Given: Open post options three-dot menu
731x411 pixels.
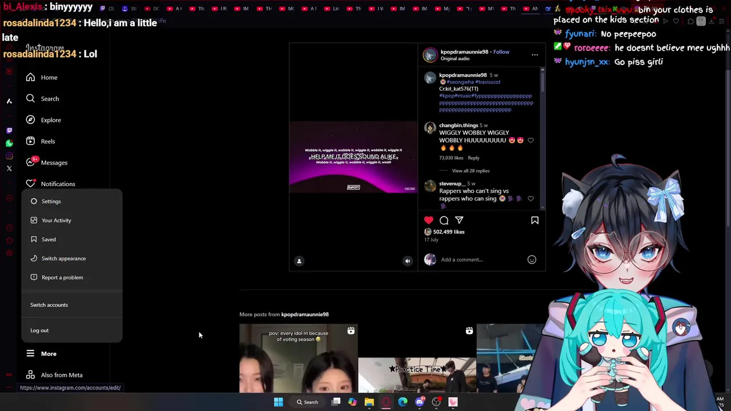Looking at the screenshot, I should 535,55.
